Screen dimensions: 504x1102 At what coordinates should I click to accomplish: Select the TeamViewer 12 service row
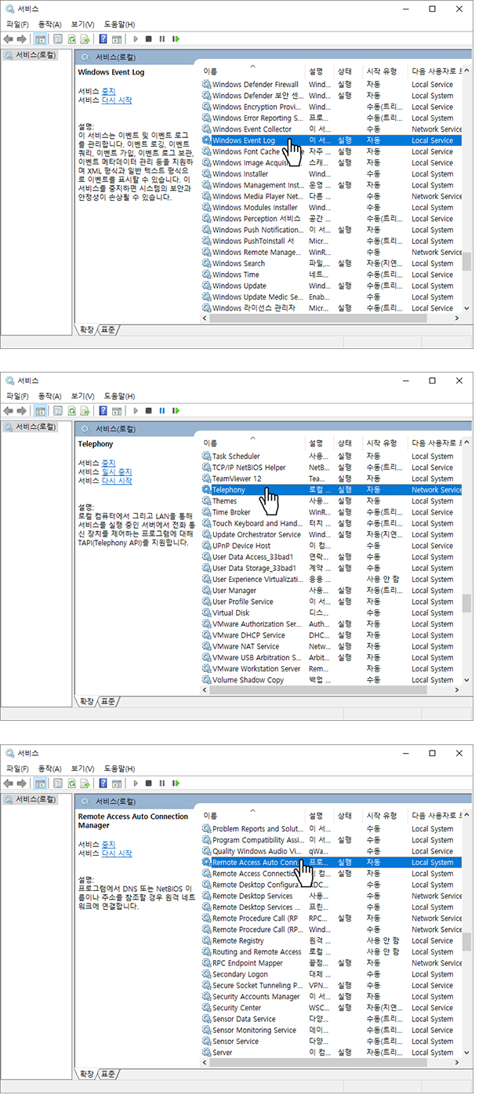pyautogui.click(x=237, y=478)
